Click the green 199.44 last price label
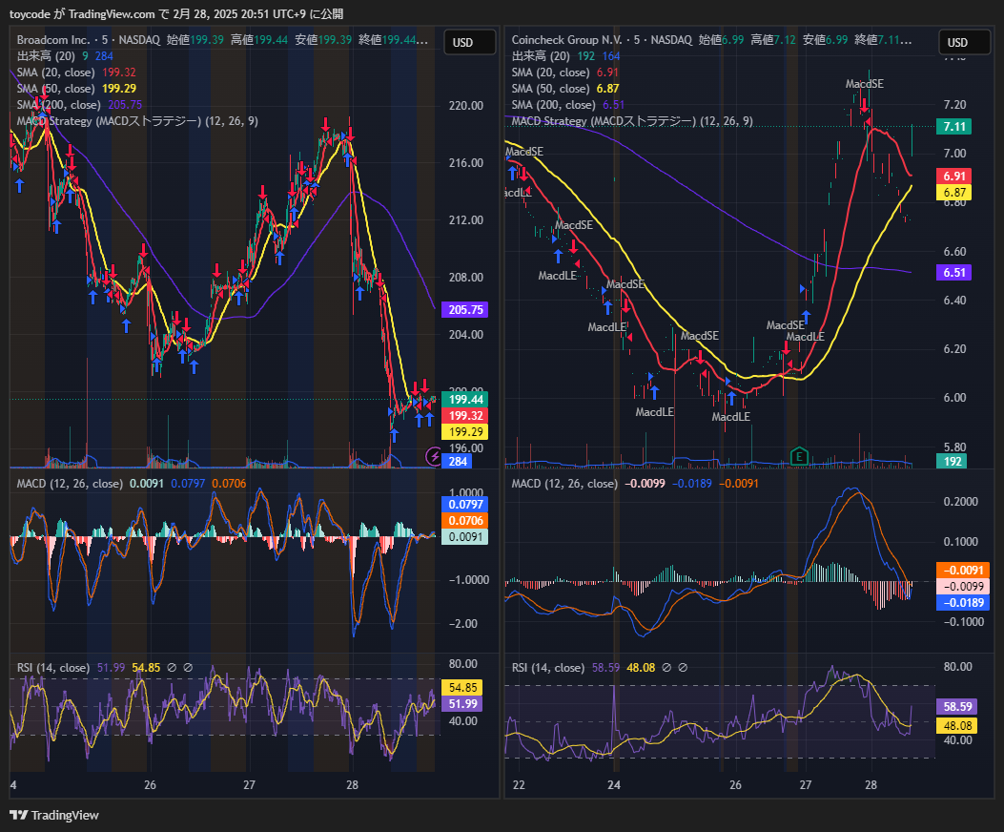The width and height of the screenshot is (1004, 832). point(465,400)
